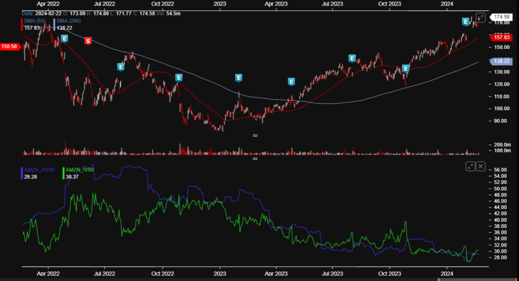
Task: Click the high value 174.80
Action: [x=101, y=14]
